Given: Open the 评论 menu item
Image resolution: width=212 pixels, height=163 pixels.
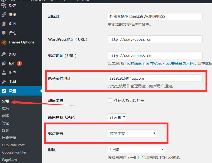Looking at the screenshot, I should tap(12, 33).
